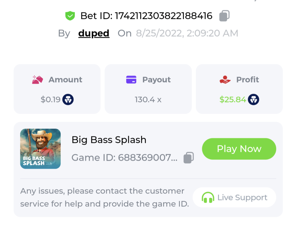The image size is (296, 225).
Task: Click the $0.19 bet amount value
Action: coord(50,99)
